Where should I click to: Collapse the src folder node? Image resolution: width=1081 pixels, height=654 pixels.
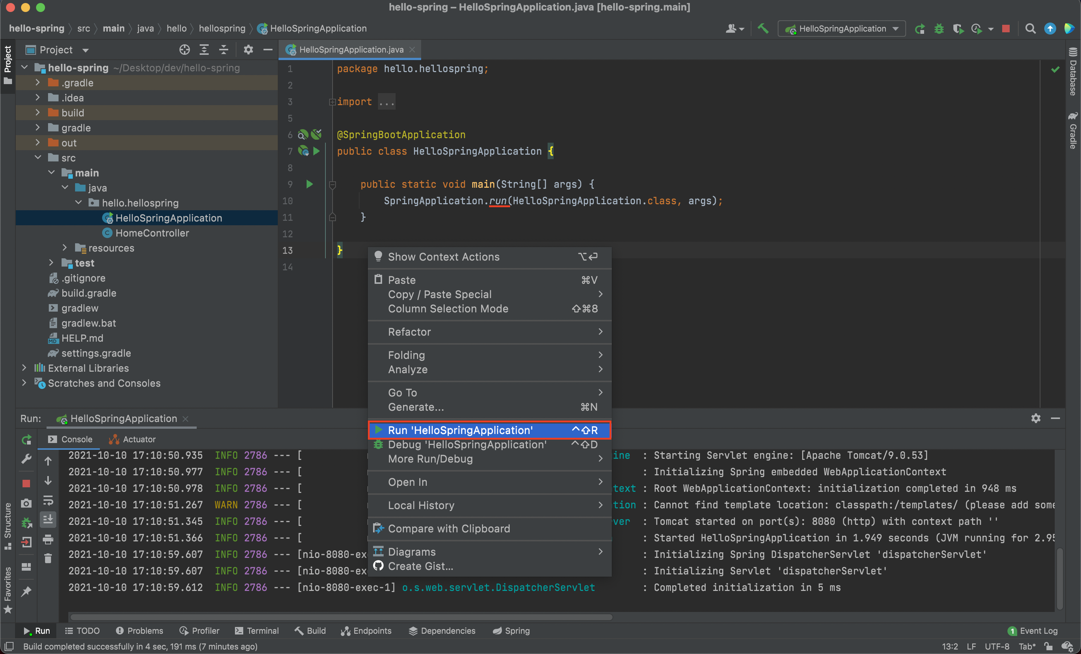(x=38, y=158)
